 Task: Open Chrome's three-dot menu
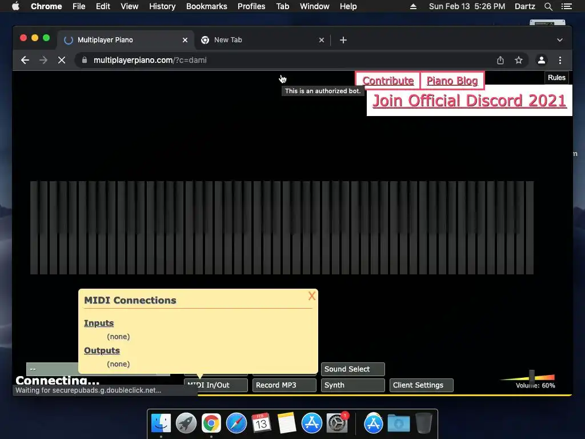pos(560,60)
